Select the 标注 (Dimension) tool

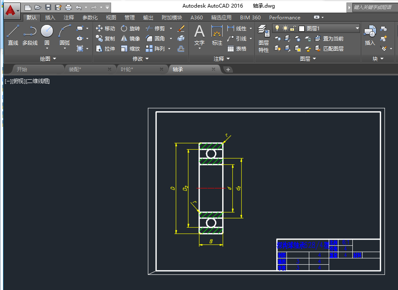pos(217,35)
